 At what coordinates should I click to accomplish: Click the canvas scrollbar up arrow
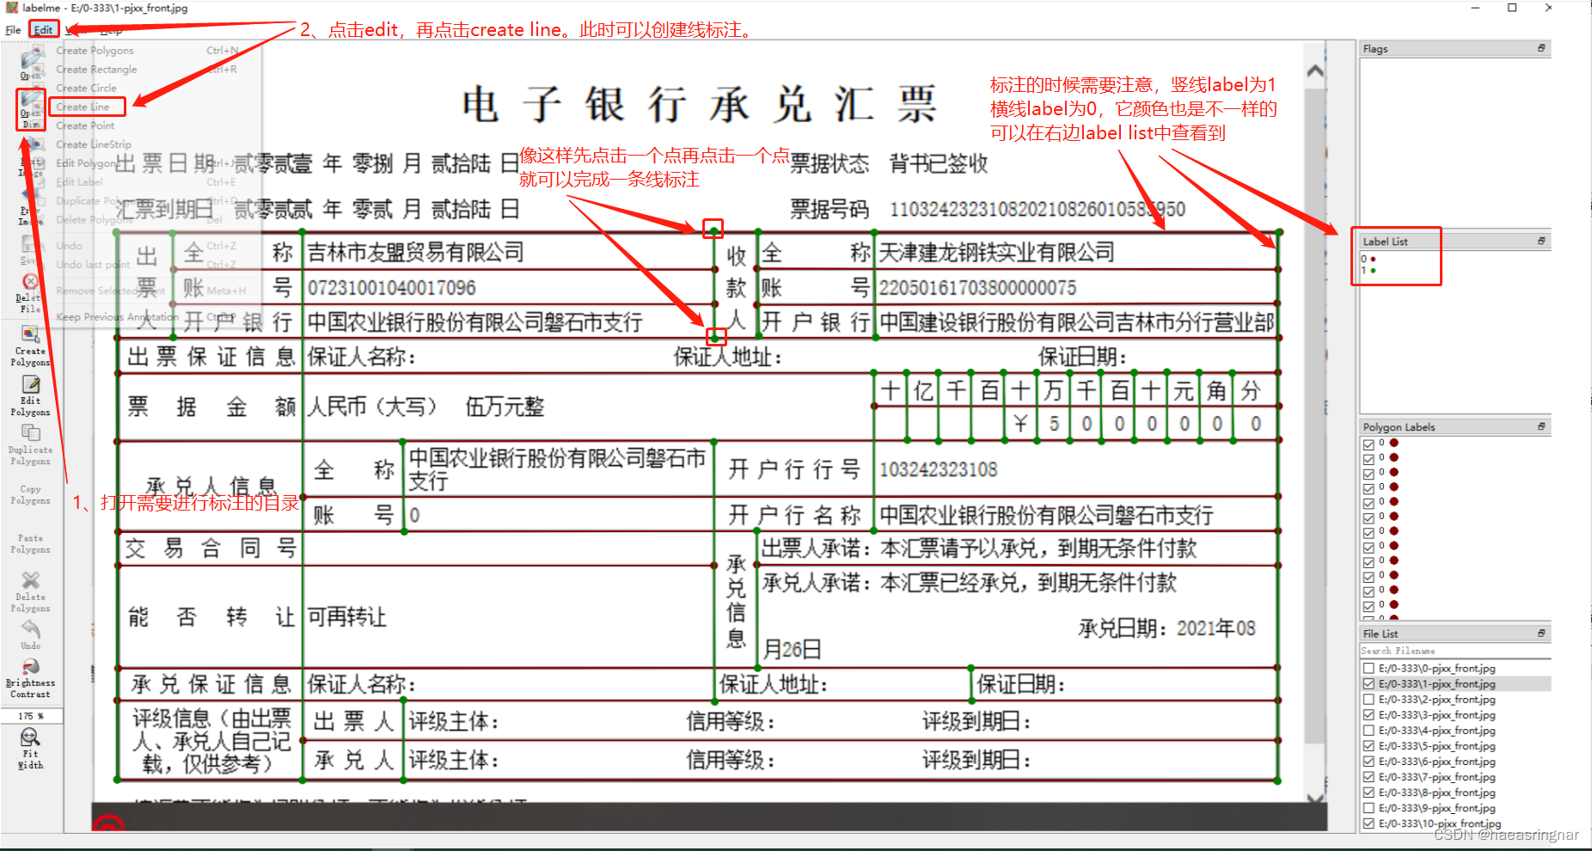(1315, 70)
